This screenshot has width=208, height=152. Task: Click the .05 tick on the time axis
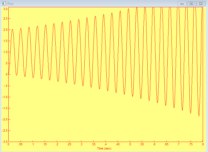pos(21,144)
